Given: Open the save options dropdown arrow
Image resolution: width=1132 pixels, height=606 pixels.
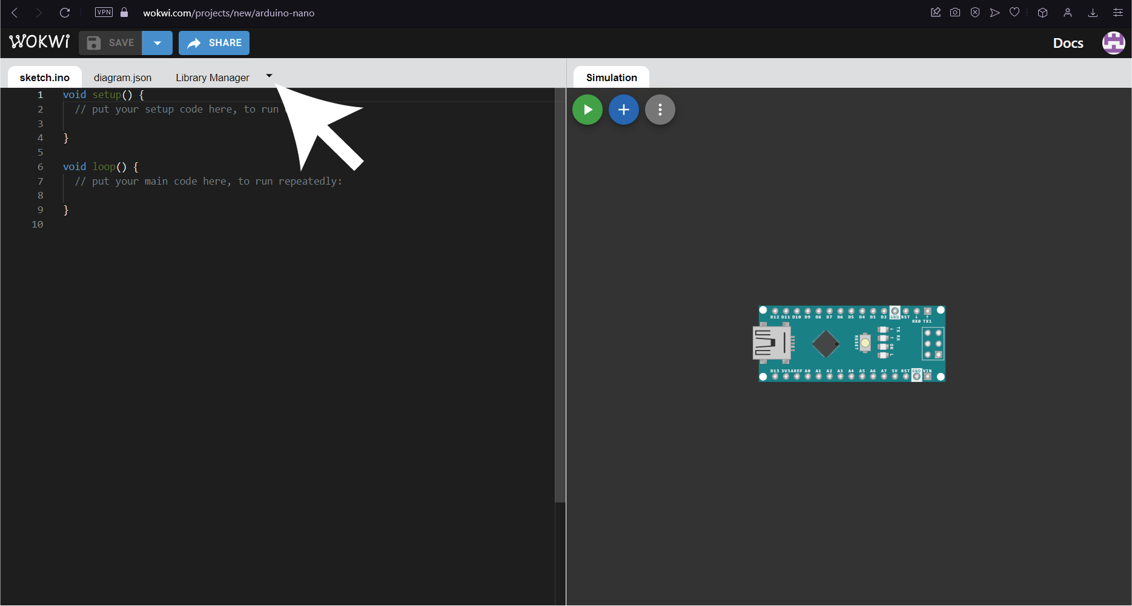Looking at the screenshot, I should pos(157,43).
